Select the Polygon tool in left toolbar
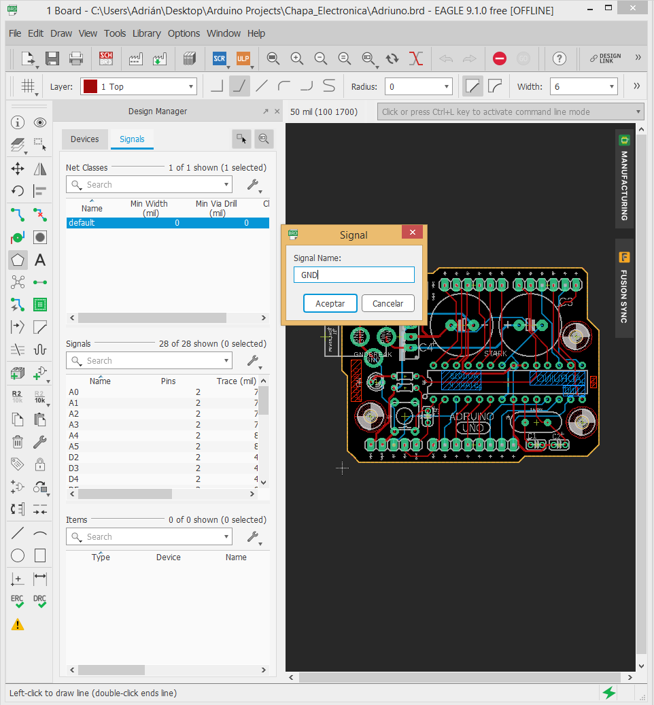 18,260
